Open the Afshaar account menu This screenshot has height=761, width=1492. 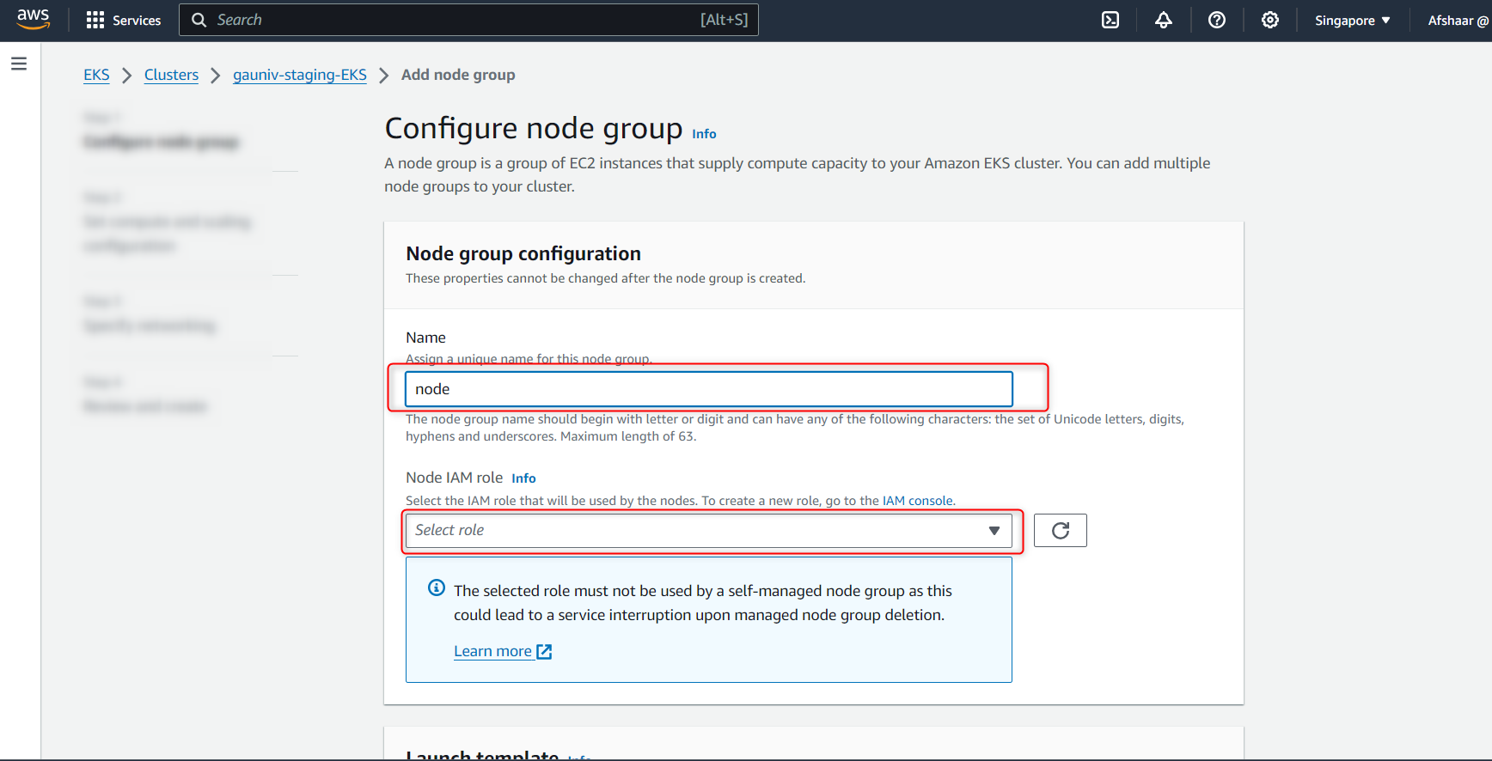tap(1458, 20)
